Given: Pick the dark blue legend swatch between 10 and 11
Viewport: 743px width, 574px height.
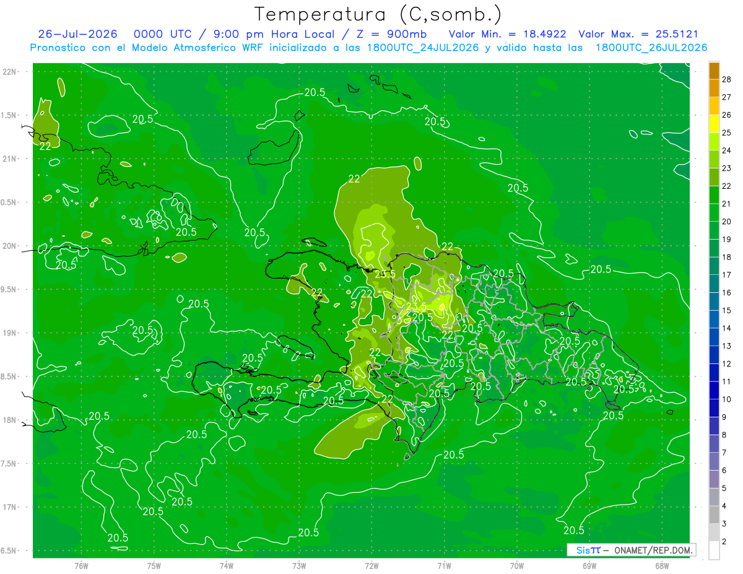Looking at the screenshot, I should pyautogui.click(x=714, y=391).
